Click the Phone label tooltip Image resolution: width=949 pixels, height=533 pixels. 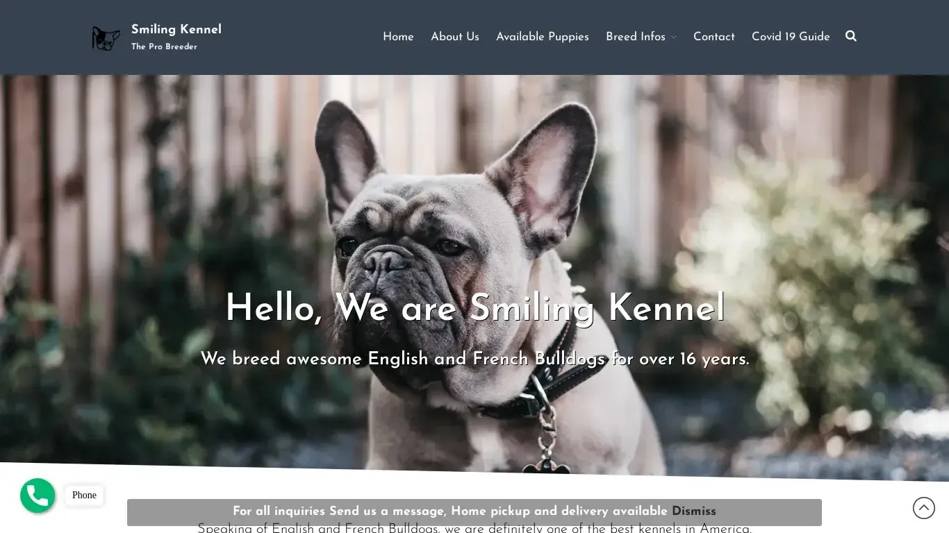pos(84,495)
